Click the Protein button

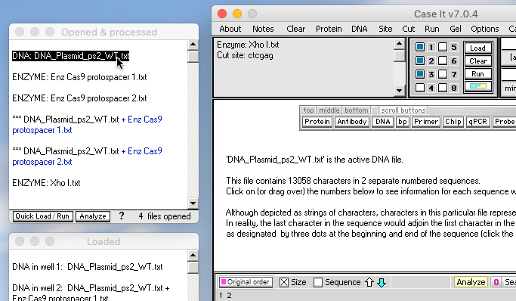point(317,122)
